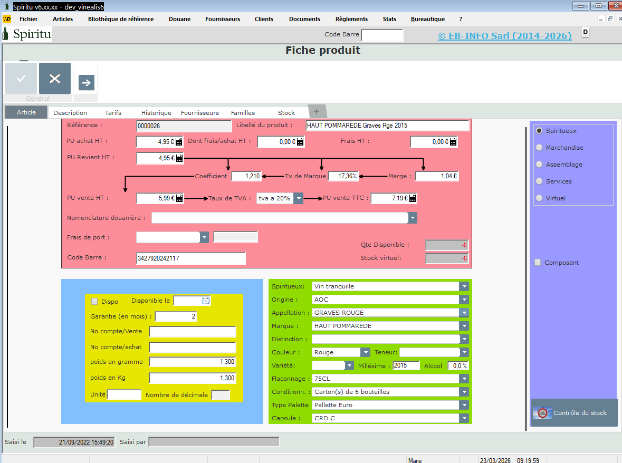The image size is (622, 463).
Task: Open the EB-INFO Sarl link
Action: (504, 36)
